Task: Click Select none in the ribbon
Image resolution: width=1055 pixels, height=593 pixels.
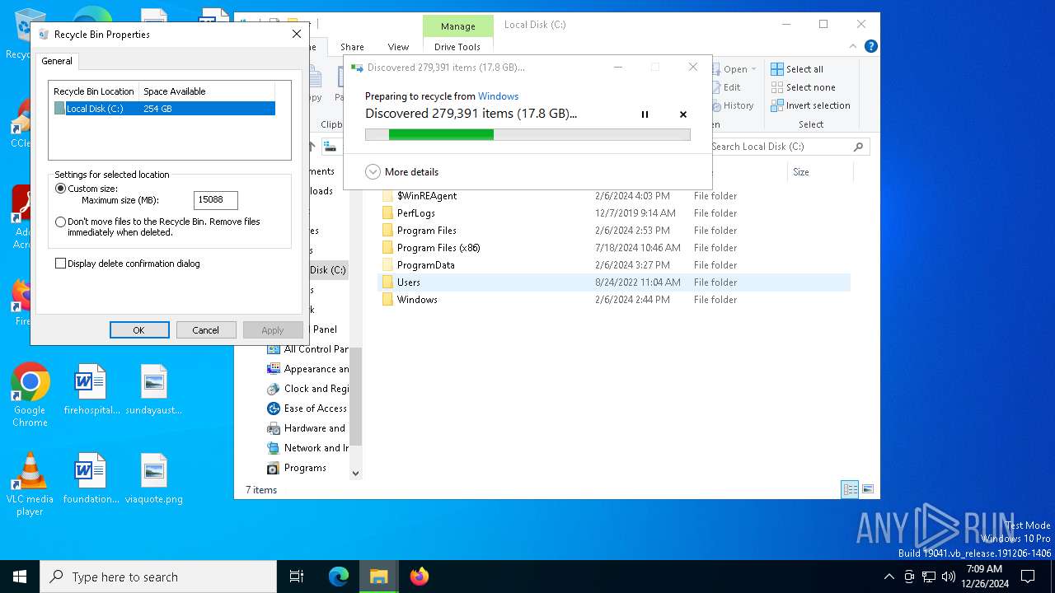Action: tap(803, 87)
